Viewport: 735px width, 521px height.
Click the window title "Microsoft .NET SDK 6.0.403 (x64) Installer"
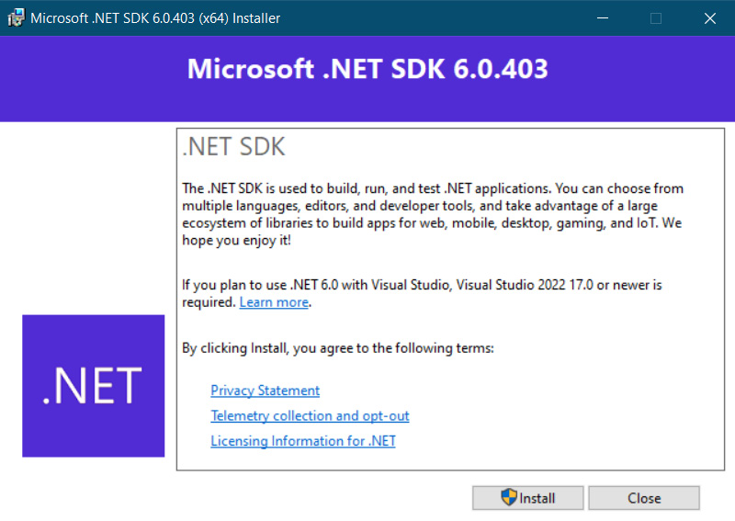(155, 18)
